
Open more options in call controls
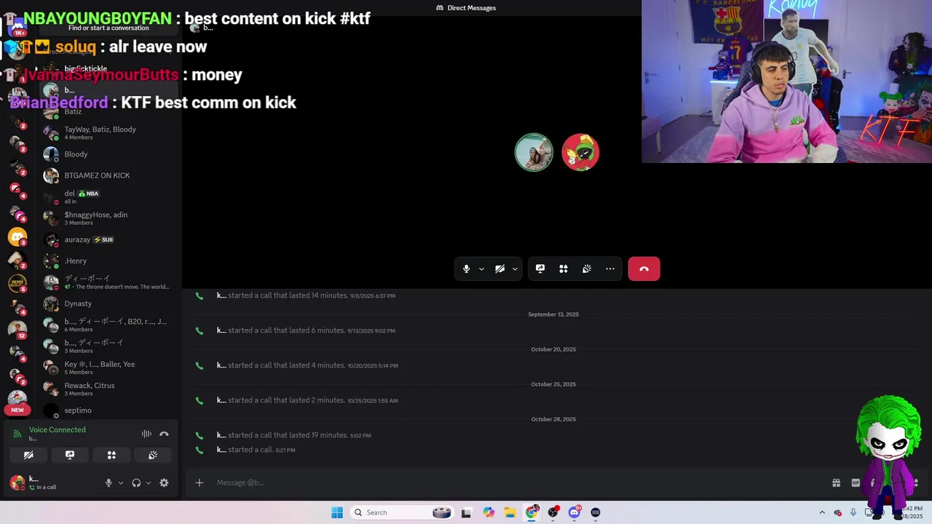tap(610, 269)
